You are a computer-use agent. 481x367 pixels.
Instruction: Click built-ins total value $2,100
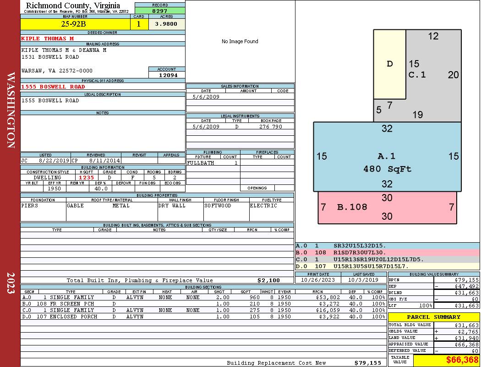point(269,280)
